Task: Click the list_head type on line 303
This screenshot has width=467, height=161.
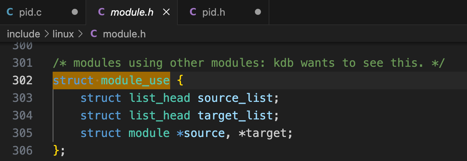Action: tap(159, 98)
